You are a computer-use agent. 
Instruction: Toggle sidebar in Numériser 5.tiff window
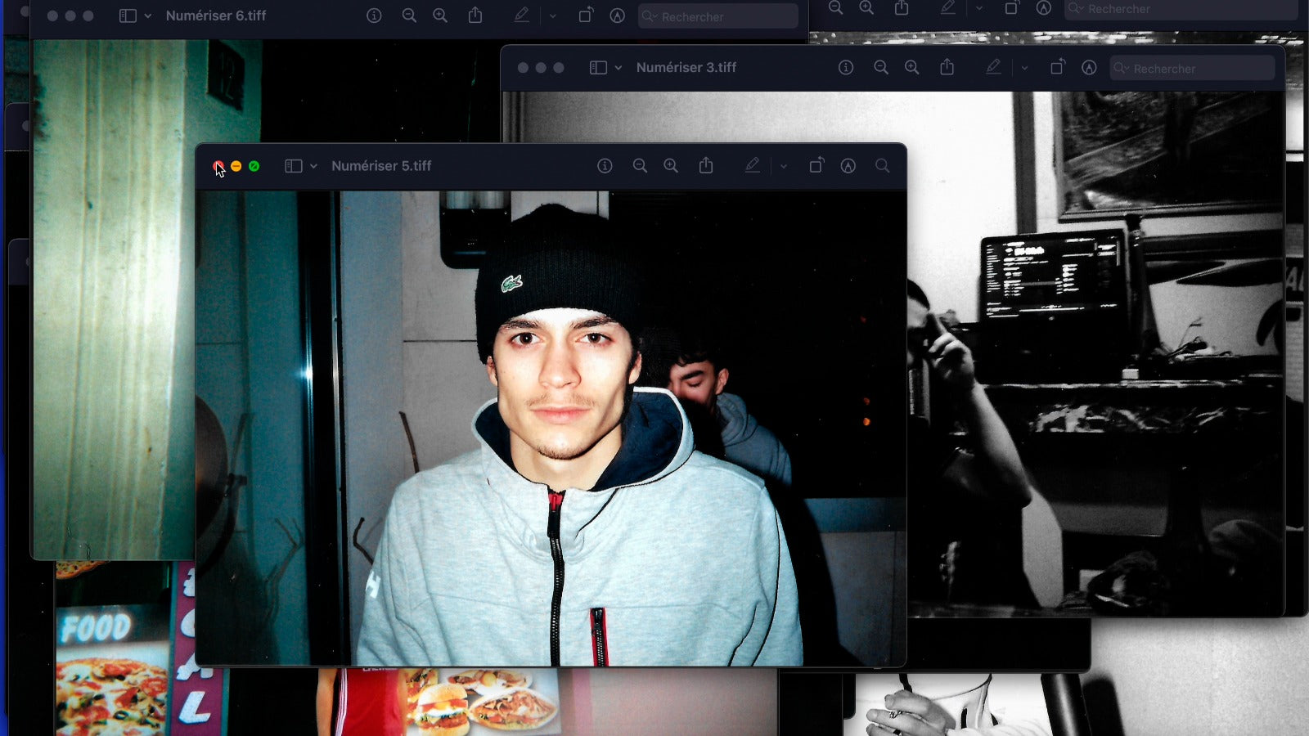point(293,166)
